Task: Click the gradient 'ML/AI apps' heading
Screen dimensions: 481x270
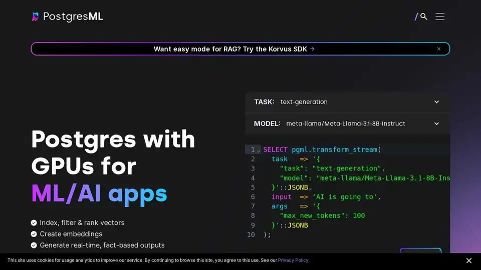Action: pos(99,194)
